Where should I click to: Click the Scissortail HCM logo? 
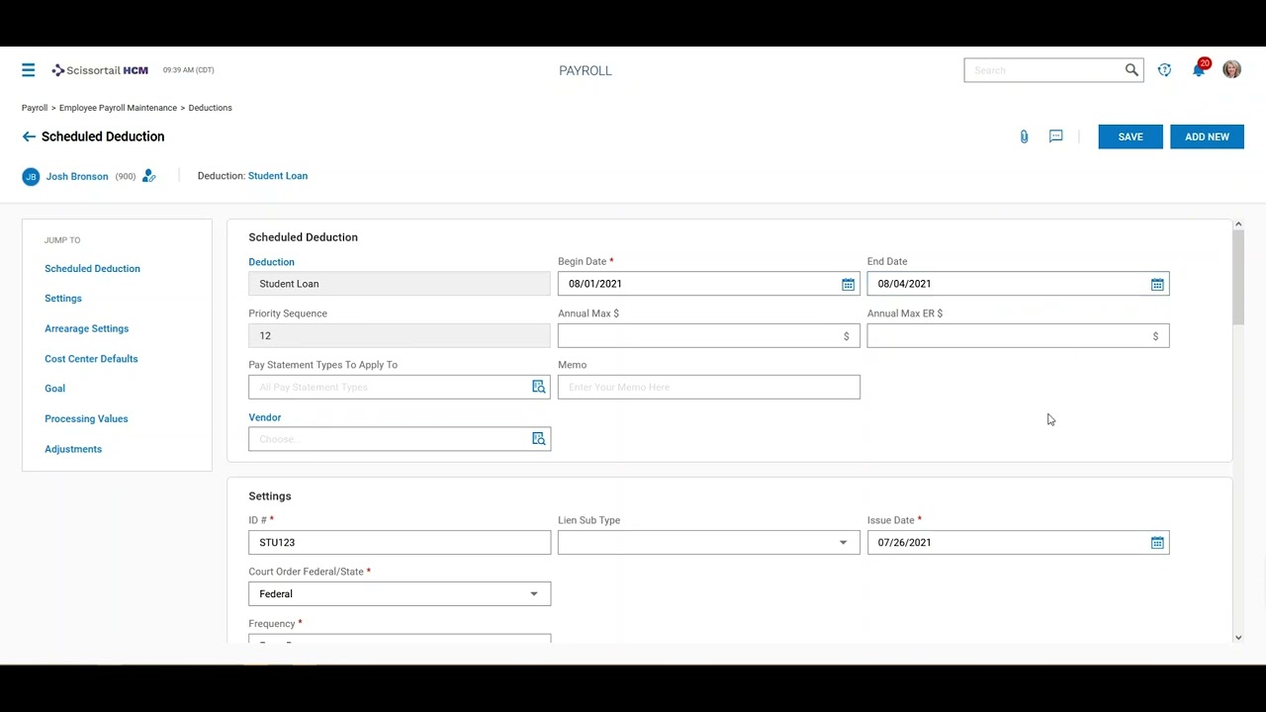(100, 70)
